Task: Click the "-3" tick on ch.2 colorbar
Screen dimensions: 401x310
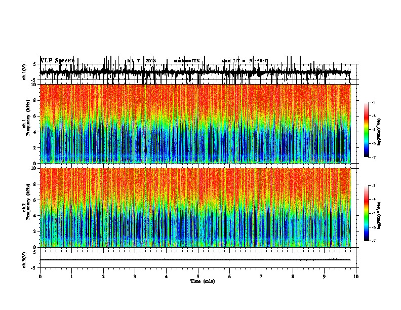Action: coord(374,186)
